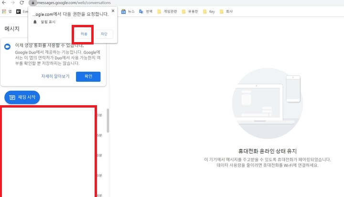Image resolution: width=344 pixels, height=197 pixels.
Task: Click the 확인 confirm button
Action: pos(88,77)
